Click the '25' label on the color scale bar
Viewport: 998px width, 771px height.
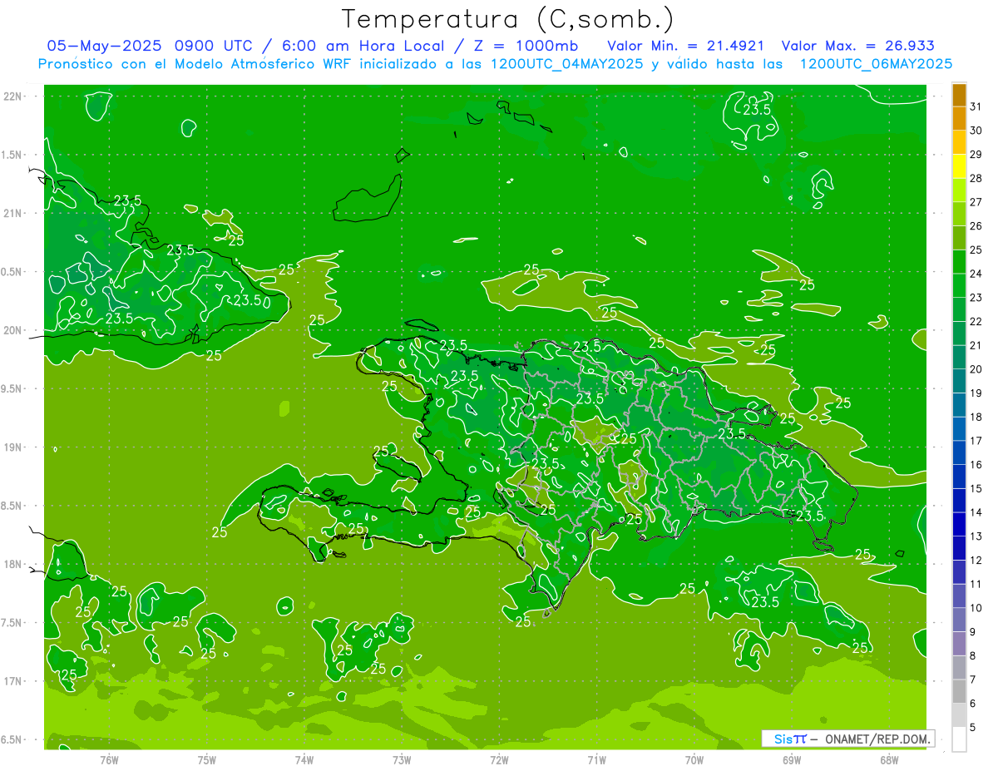pos(976,250)
